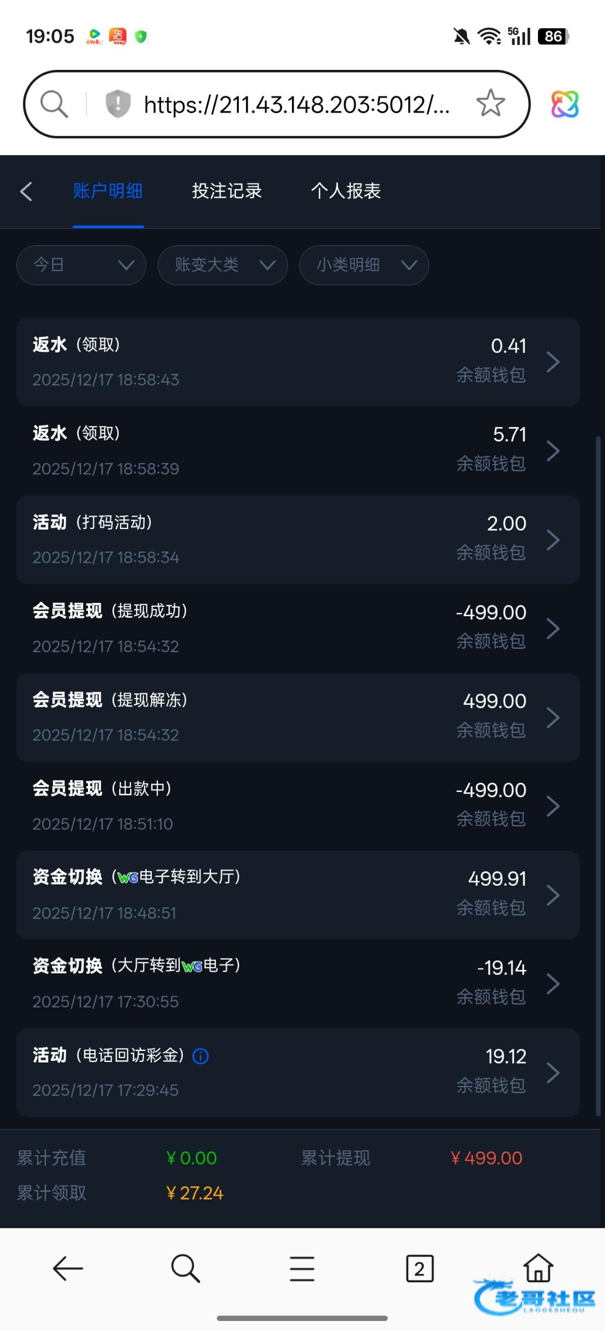
Task: Navigate back with bottom left arrow
Action: (x=68, y=1269)
